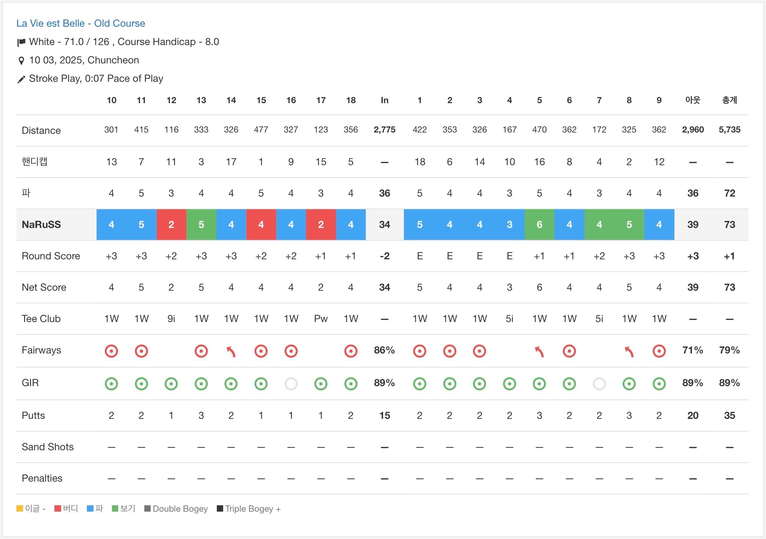The width and height of the screenshot is (766, 539).
Task: Click the yellow eagle legend swatch
Action: click(20, 509)
